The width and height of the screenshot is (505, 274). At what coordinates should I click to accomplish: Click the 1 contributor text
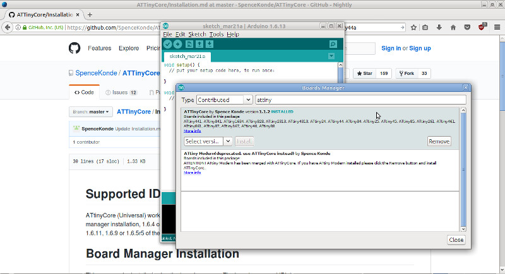[x=86, y=142]
